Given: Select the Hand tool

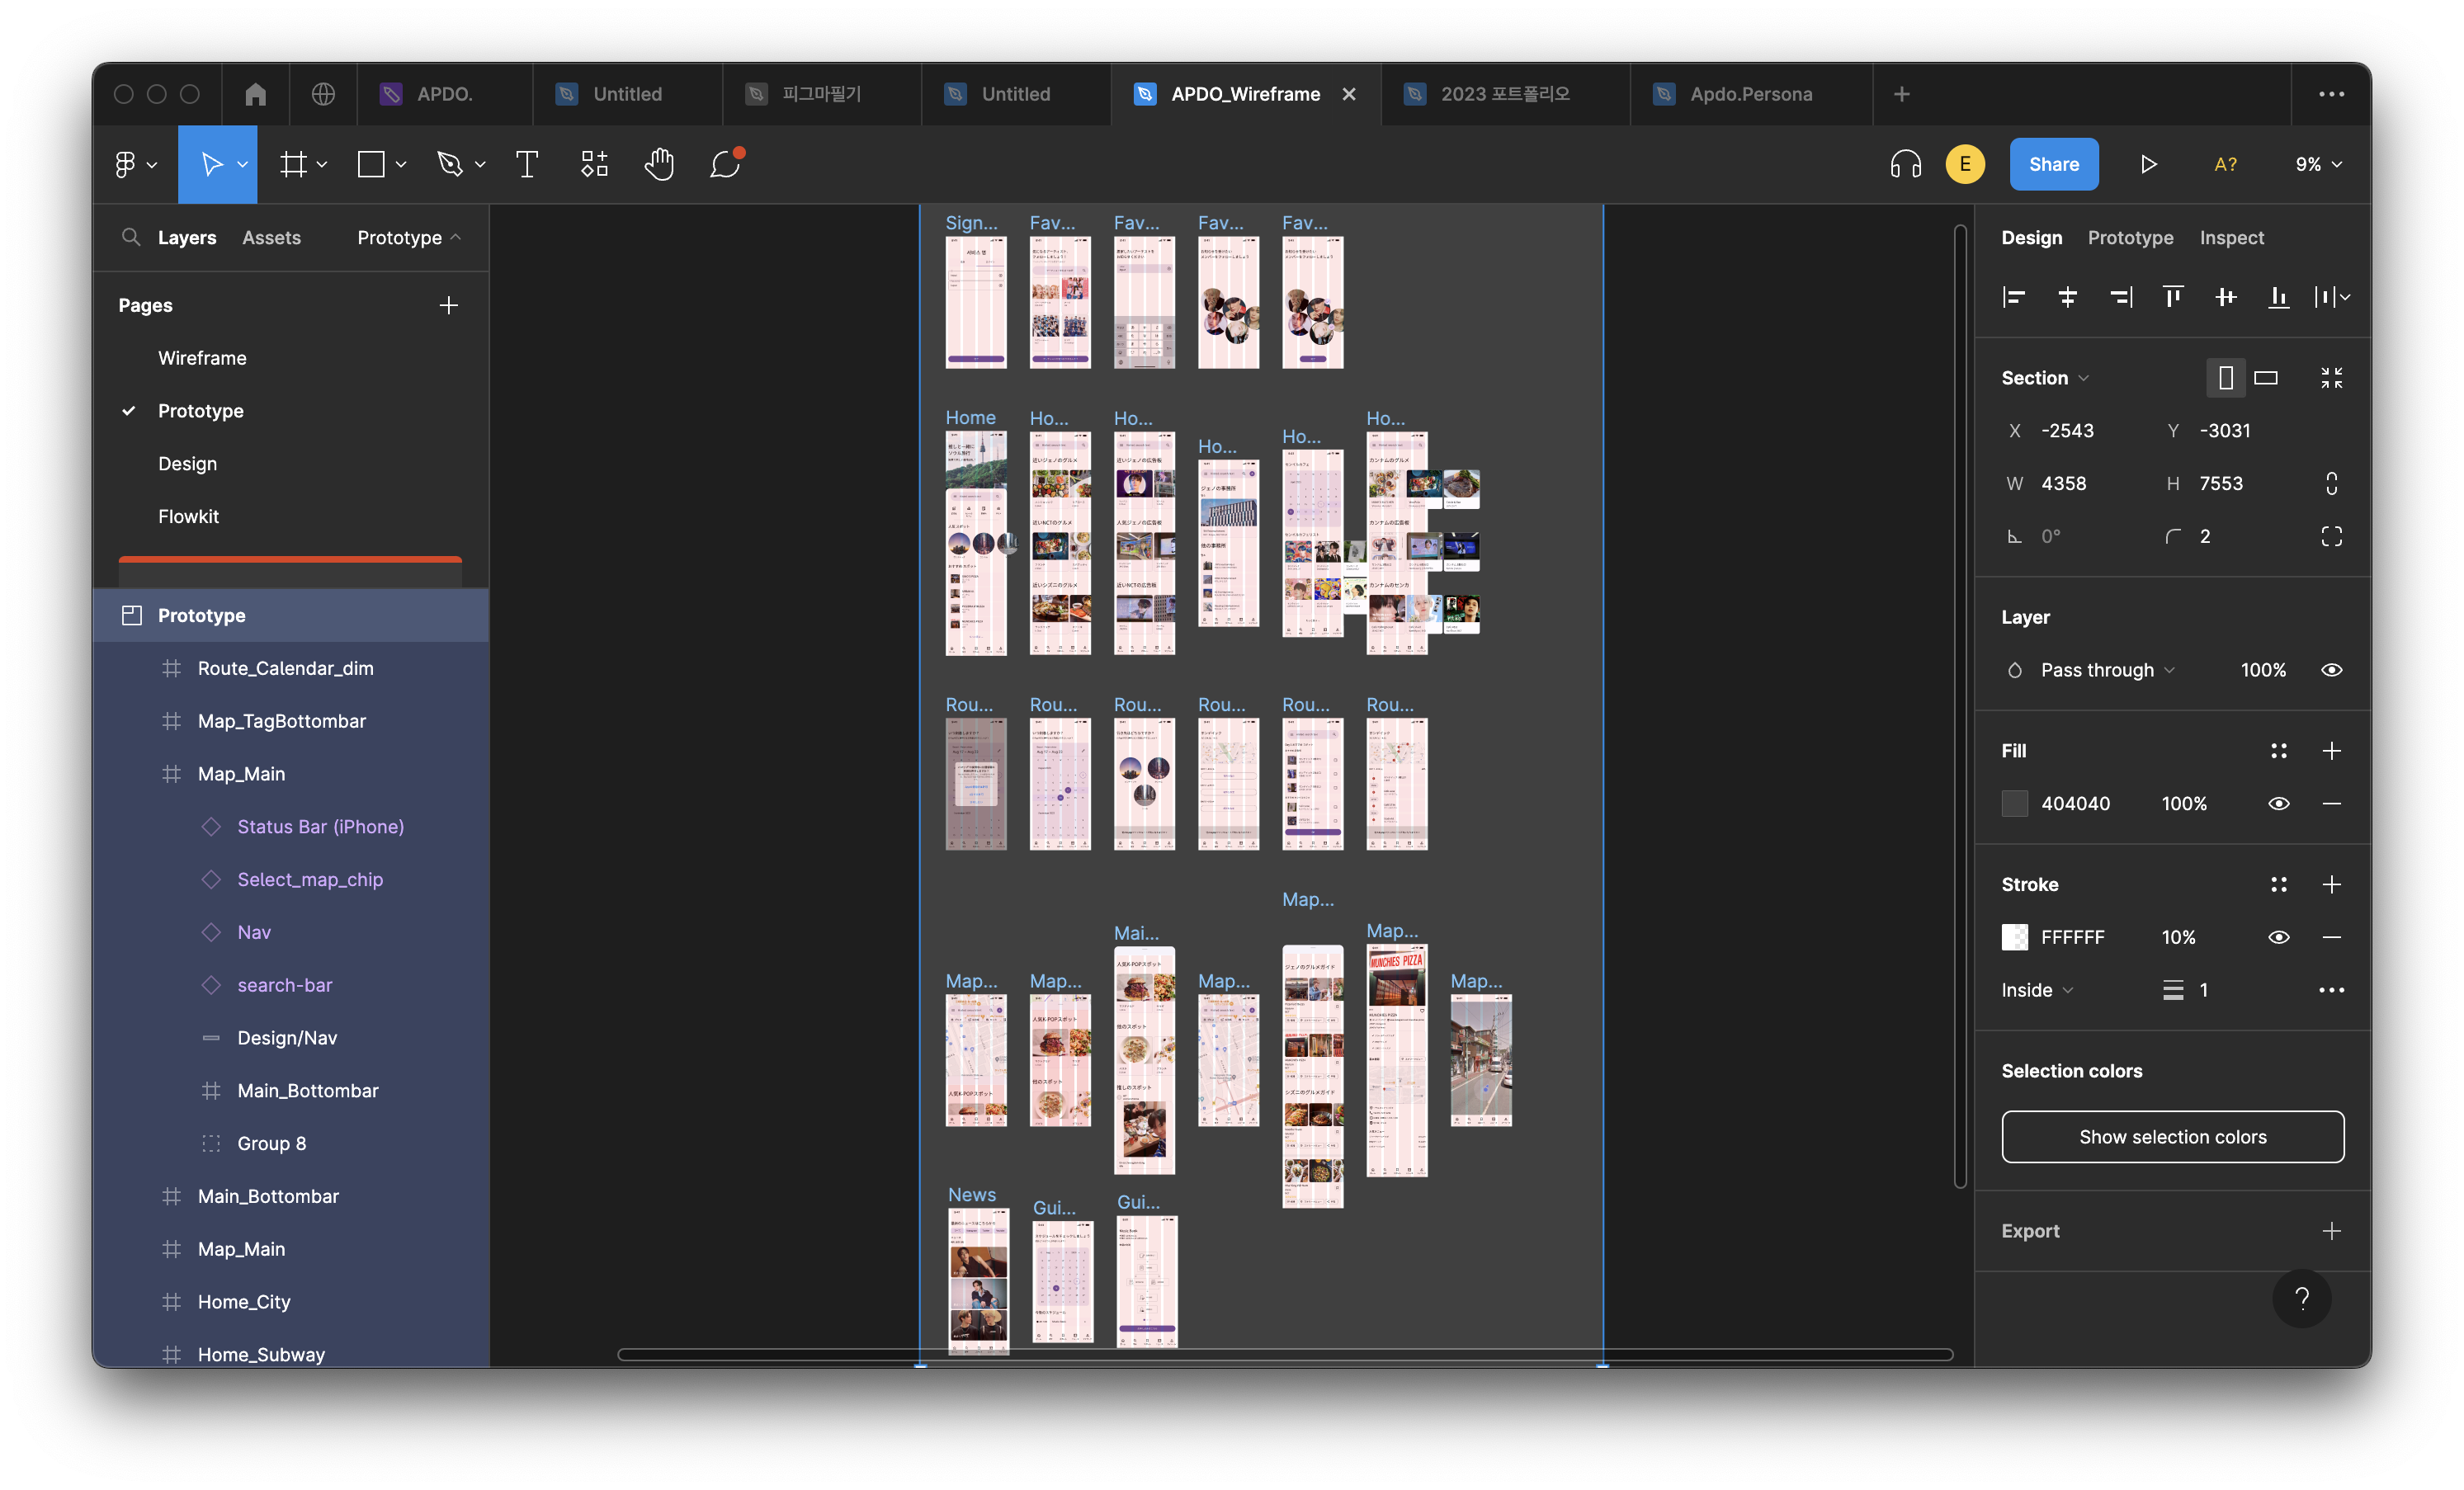Looking at the screenshot, I should pyautogui.click(x=659, y=164).
